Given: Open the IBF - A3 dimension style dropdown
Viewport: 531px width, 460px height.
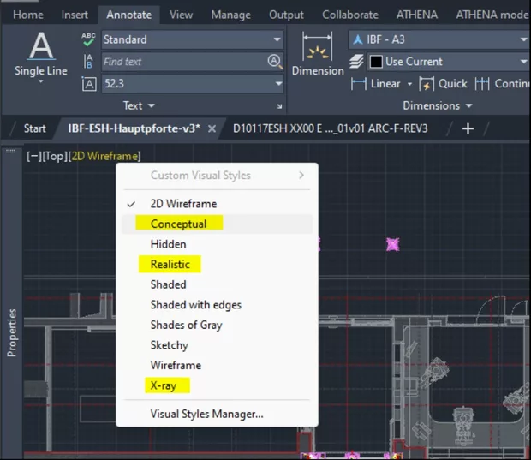Looking at the screenshot, I should (x=522, y=39).
